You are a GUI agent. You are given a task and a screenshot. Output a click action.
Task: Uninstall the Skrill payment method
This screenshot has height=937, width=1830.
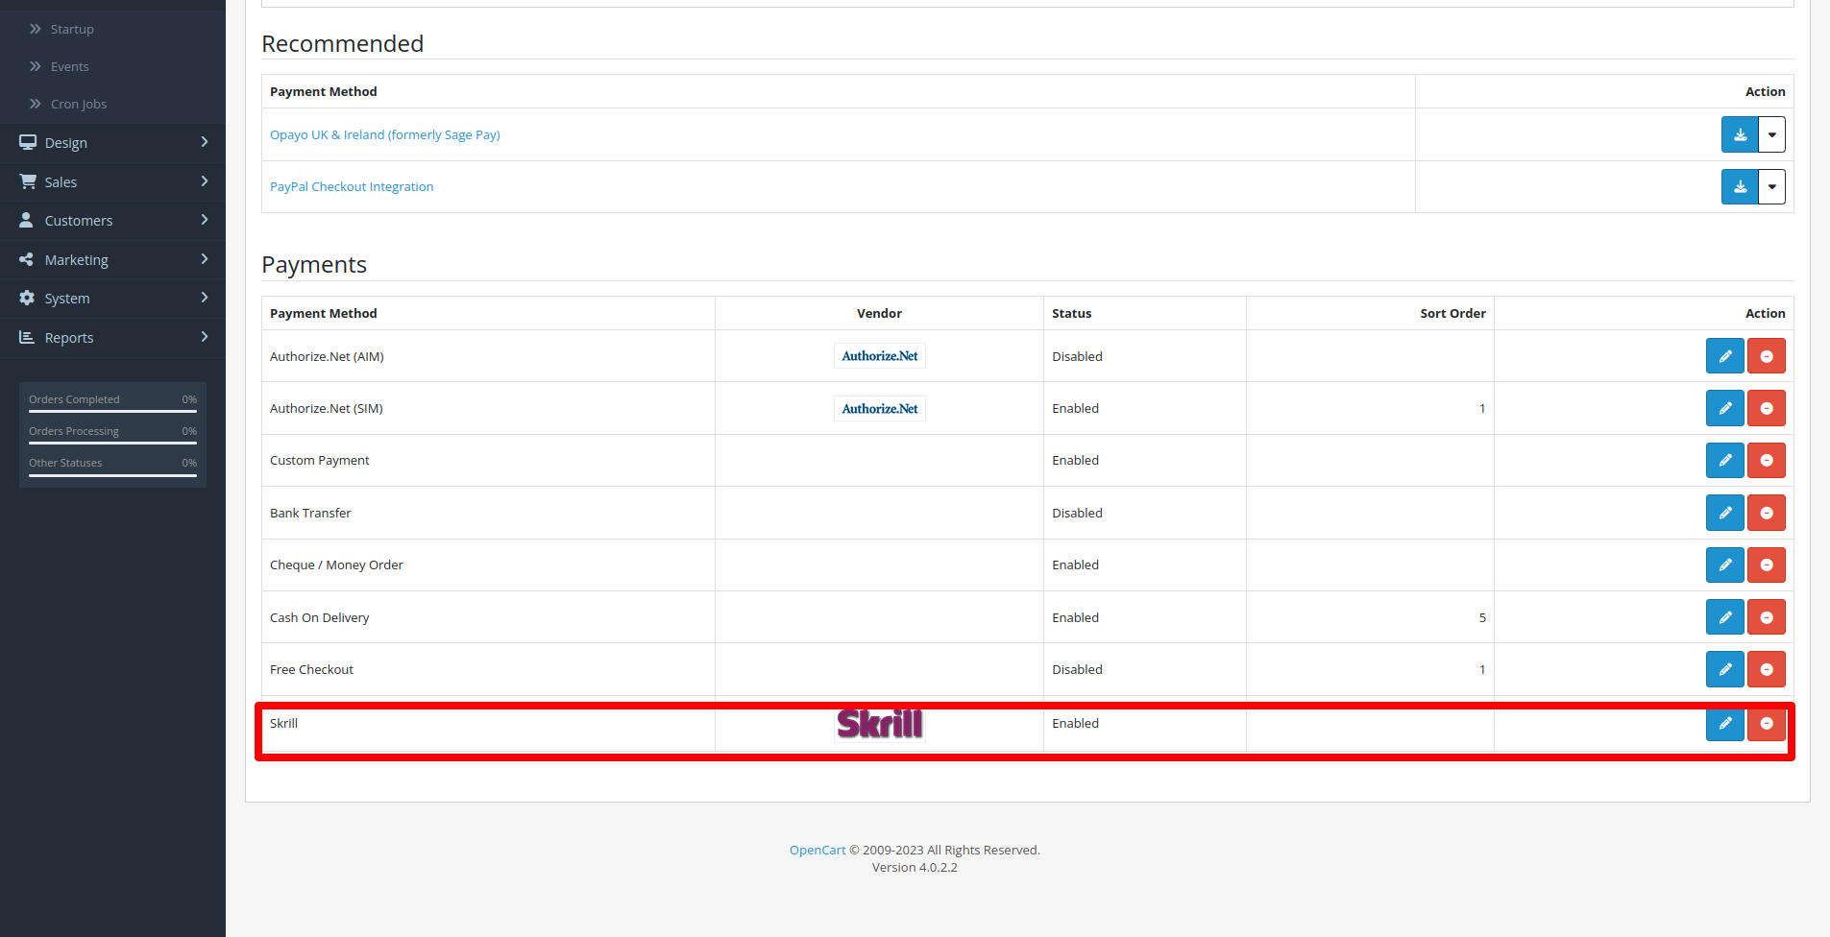click(x=1766, y=724)
